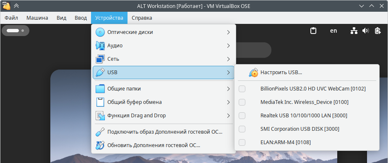Viewport: 388px width, 163px height.
Task: Open the Ввод menu
Action: (x=81, y=18)
